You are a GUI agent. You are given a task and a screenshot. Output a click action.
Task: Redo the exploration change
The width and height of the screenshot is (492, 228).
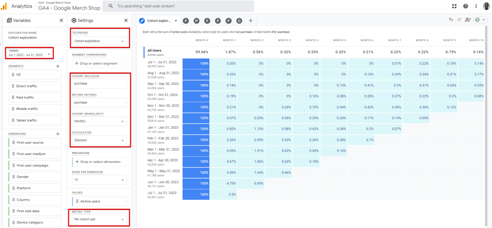coord(459,20)
